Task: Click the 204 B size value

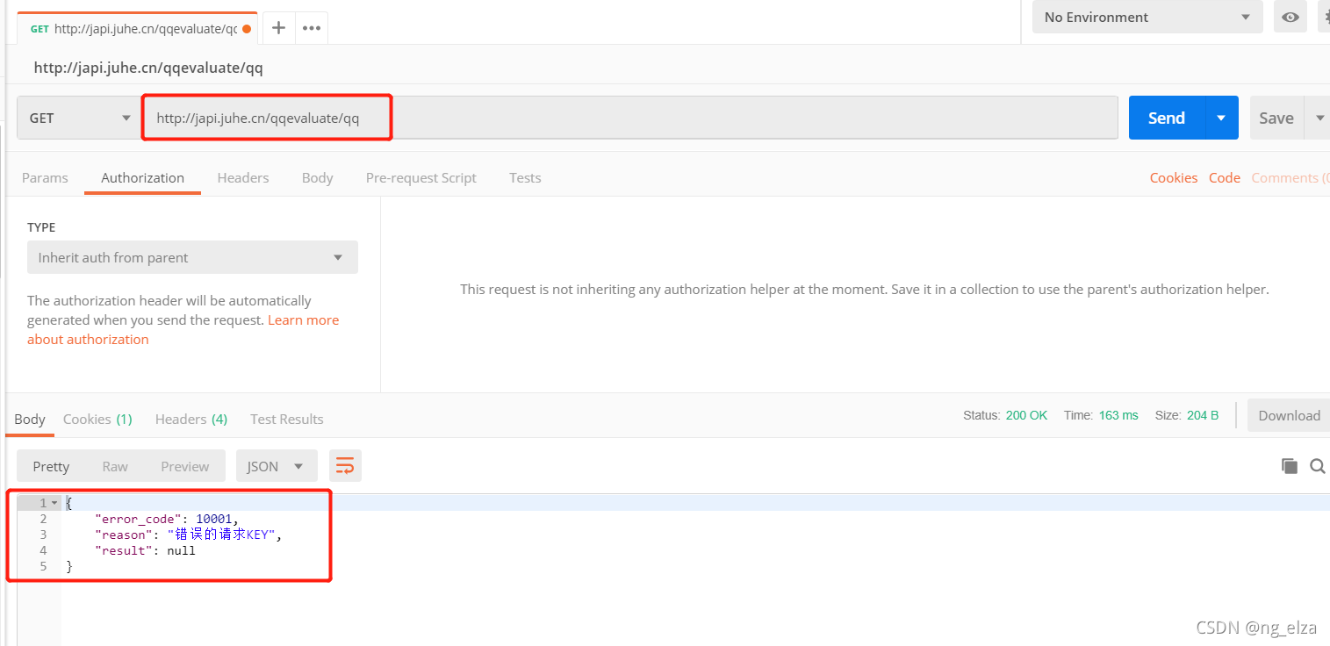Action: click(x=1203, y=415)
